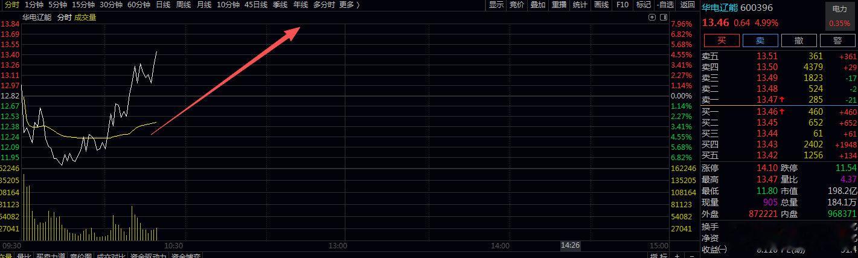Click the 重播 replay button

pos(559,5)
